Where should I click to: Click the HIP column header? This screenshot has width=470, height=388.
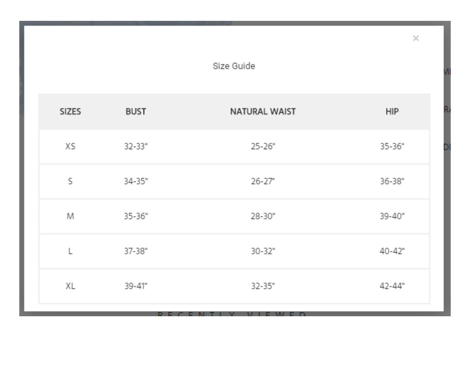392,111
